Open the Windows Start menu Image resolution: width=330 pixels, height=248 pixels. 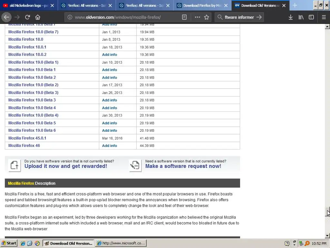(x=9, y=243)
